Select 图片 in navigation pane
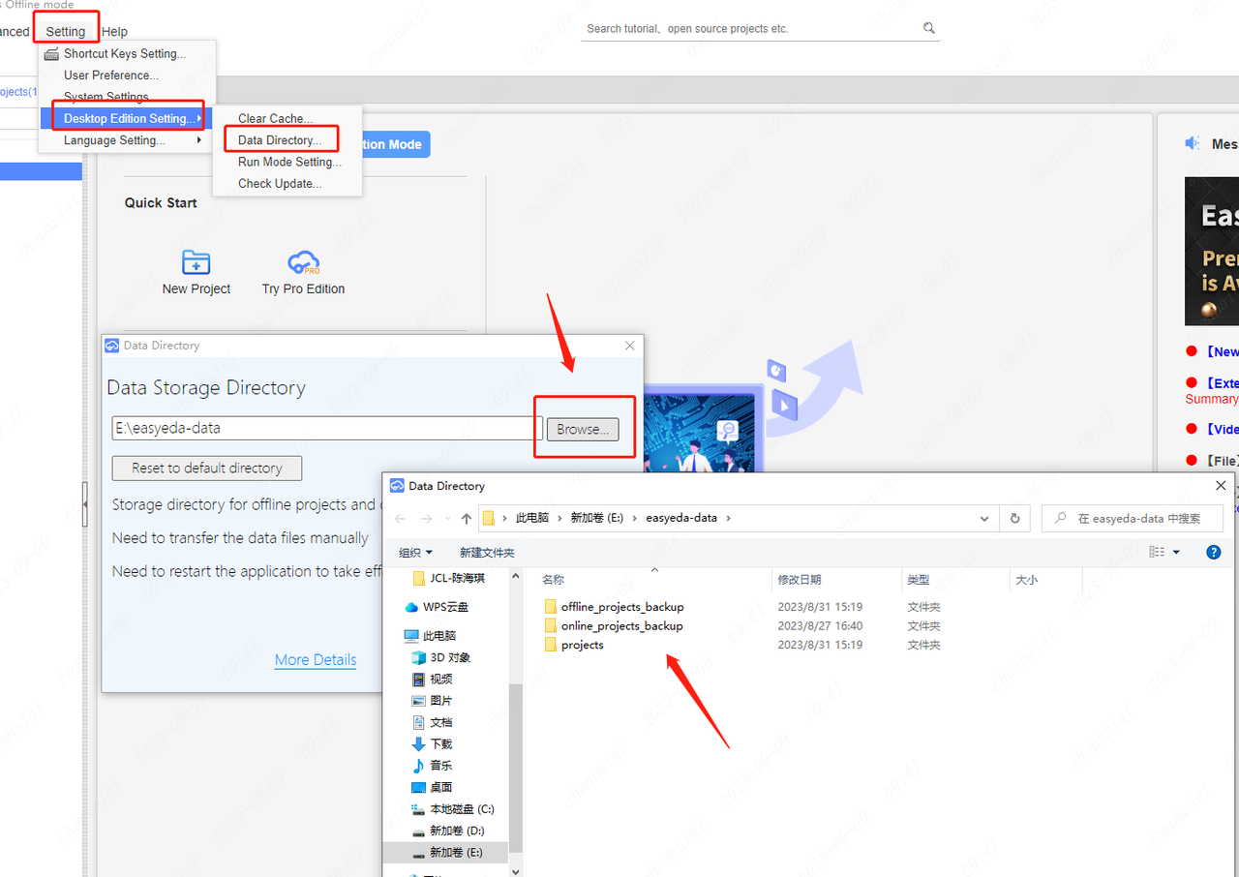 point(432,701)
